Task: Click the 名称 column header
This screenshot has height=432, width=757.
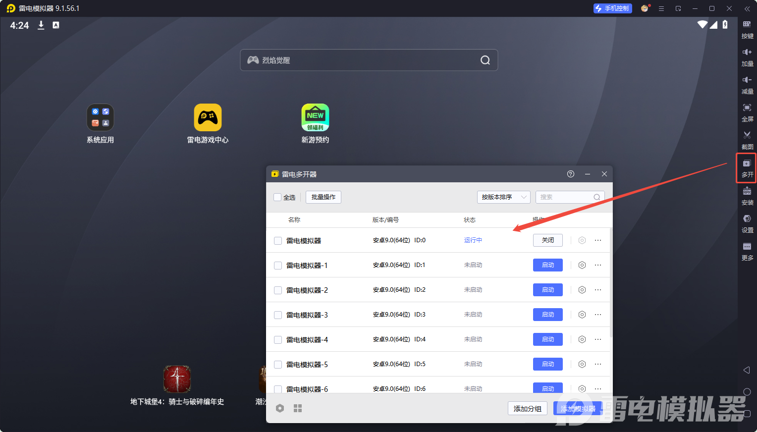Action: click(294, 220)
